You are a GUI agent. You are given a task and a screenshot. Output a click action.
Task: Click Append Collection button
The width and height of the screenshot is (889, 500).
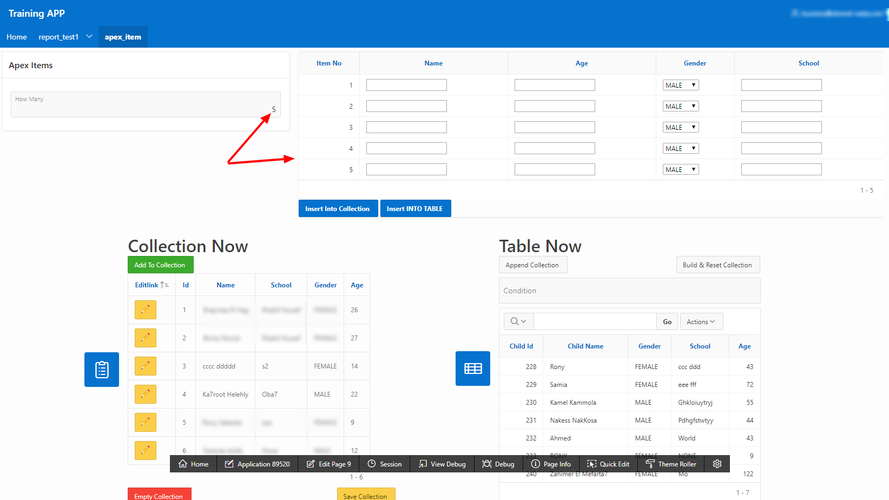(532, 265)
